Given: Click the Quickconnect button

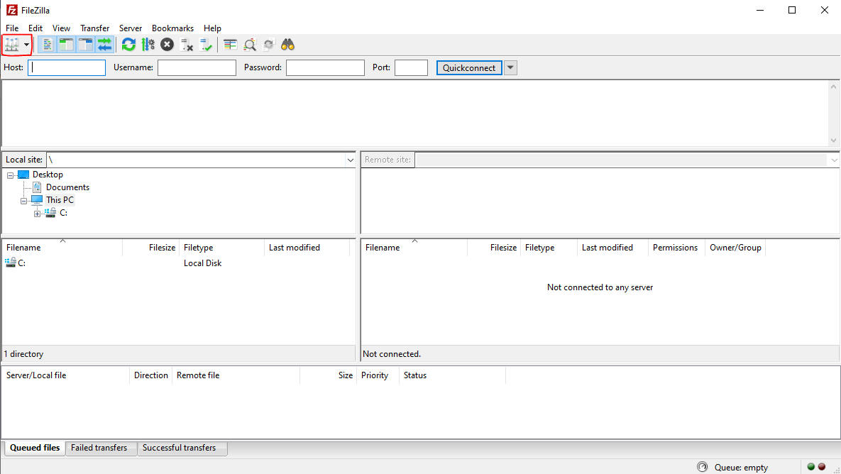Looking at the screenshot, I should coord(469,68).
